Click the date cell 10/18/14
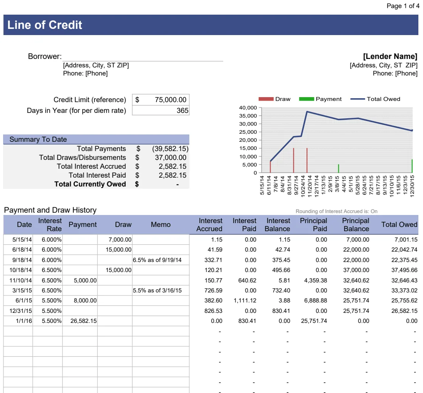The height and width of the screenshot is (393, 423). pos(18,270)
